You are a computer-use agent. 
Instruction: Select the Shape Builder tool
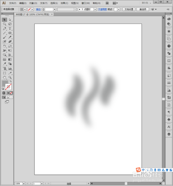tap(4, 55)
